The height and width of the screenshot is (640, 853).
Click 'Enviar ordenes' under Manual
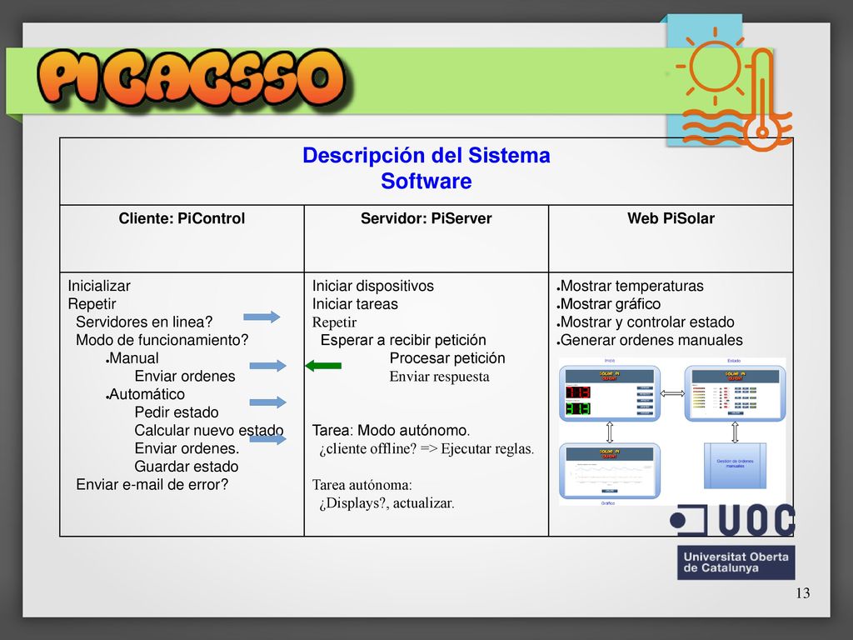pyautogui.click(x=185, y=376)
